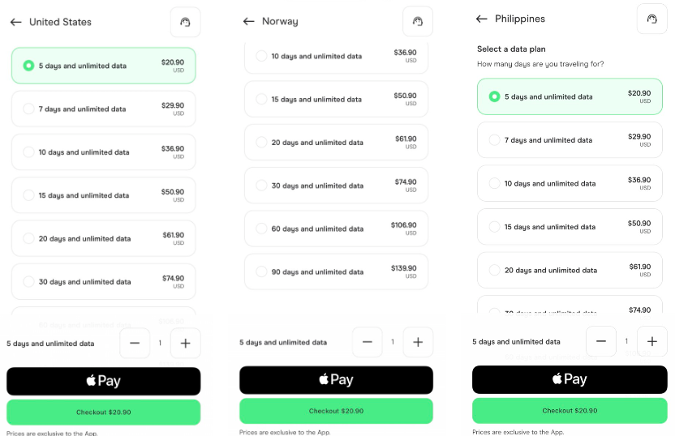Choose 90 days unlimited data for Norway

pyautogui.click(x=336, y=271)
